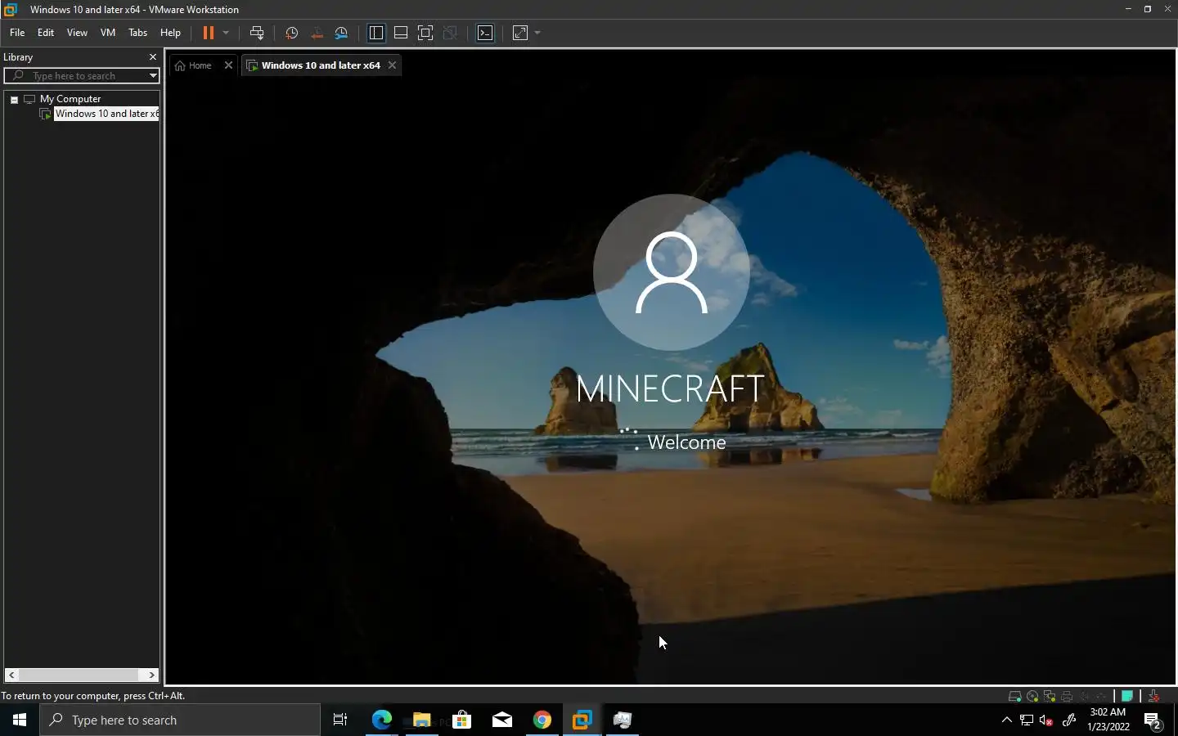1178x736 pixels.
Task: Select My Computer in the Library
Action: click(70, 99)
